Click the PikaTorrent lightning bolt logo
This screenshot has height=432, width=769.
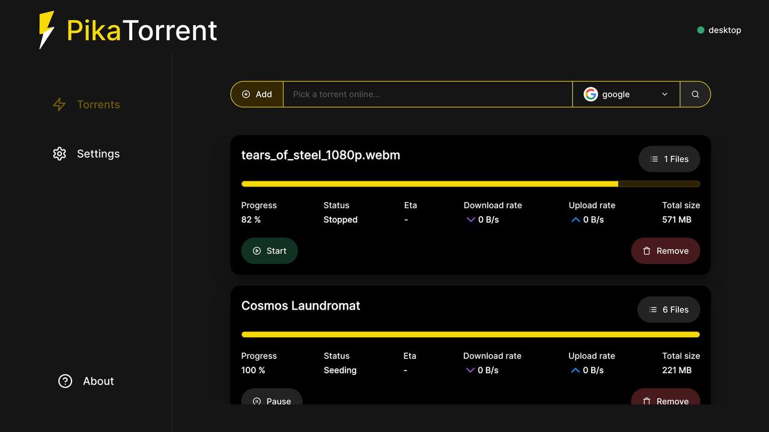point(47,30)
